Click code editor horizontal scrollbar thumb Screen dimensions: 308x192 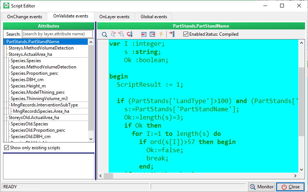(x=108, y=176)
